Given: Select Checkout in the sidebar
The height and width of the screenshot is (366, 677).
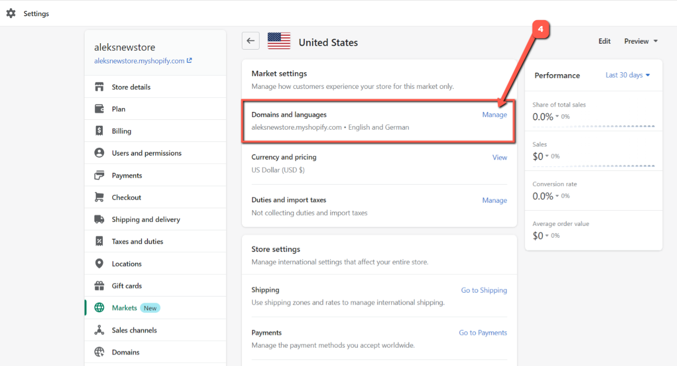Looking at the screenshot, I should tap(155, 197).
